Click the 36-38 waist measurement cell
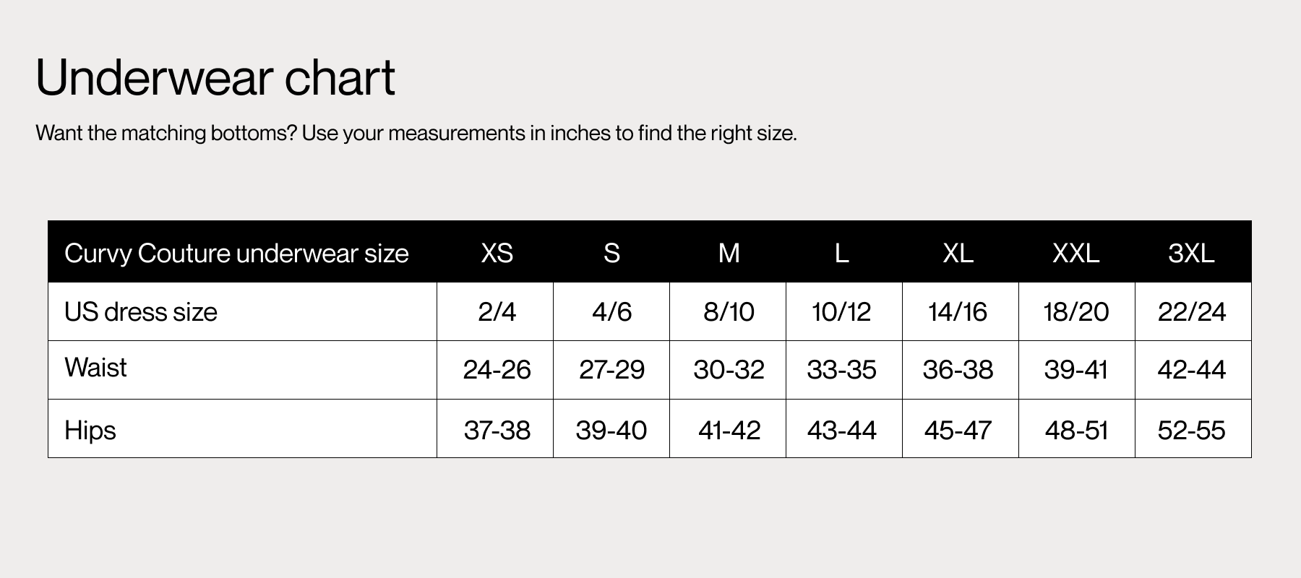1301x578 pixels. click(x=958, y=370)
